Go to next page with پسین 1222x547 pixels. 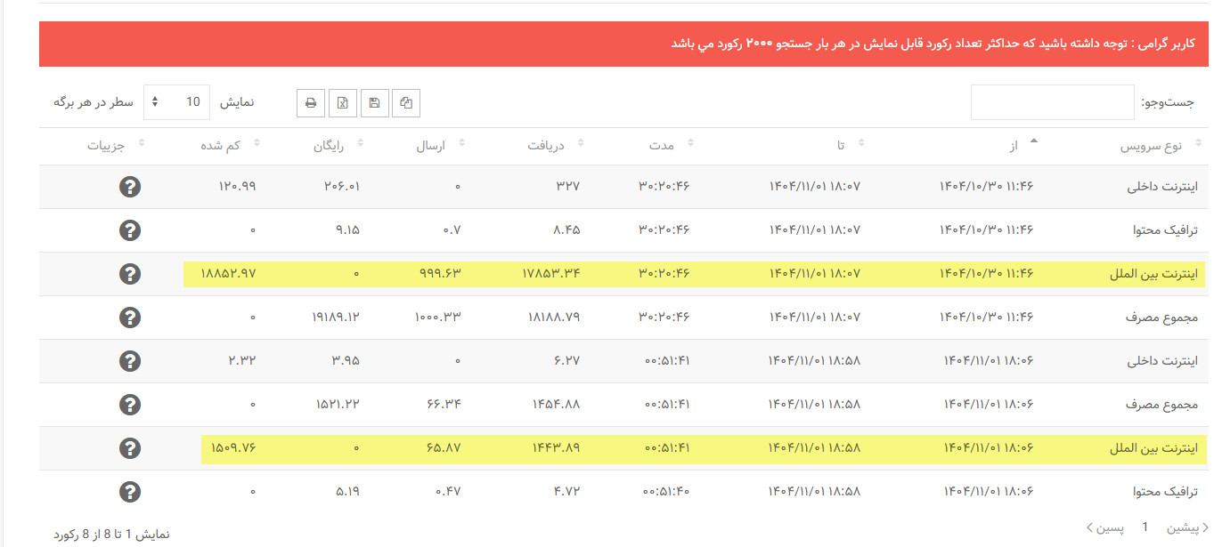click(1104, 527)
